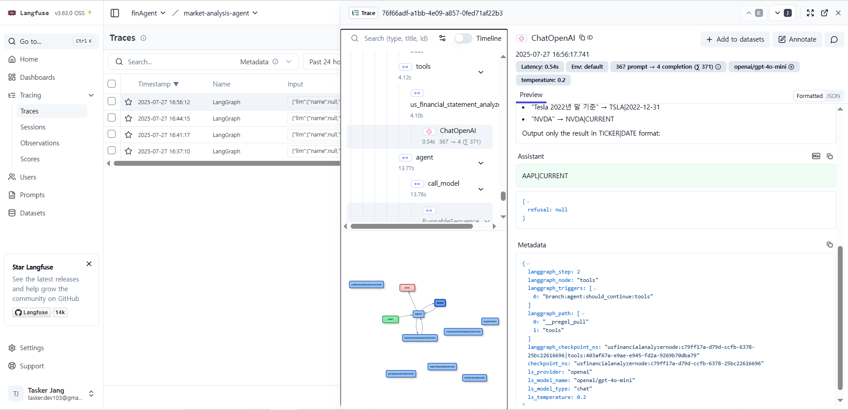Collapse the agent node

pyautogui.click(x=481, y=163)
